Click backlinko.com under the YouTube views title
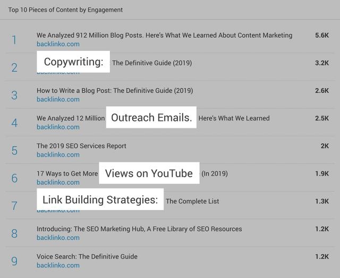This screenshot has height=278, width=340. tap(58, 183)
